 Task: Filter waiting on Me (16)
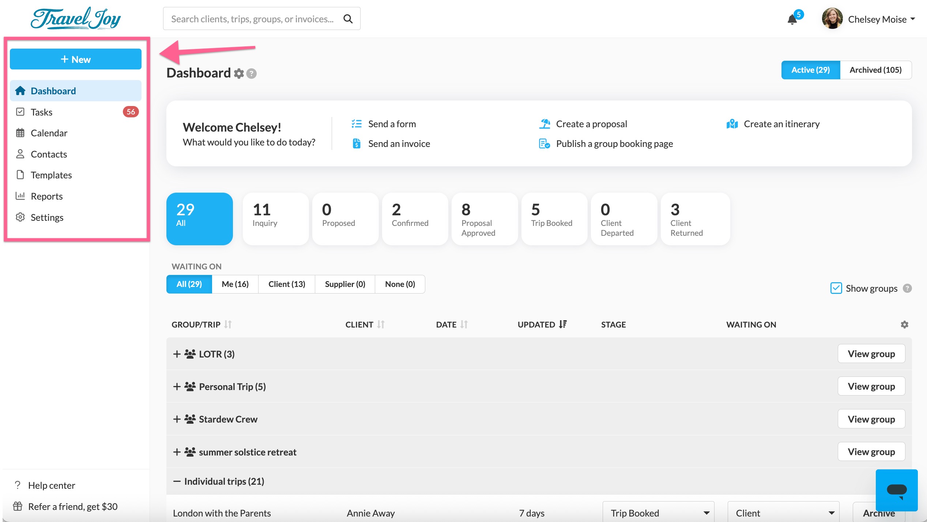(235, 284)
